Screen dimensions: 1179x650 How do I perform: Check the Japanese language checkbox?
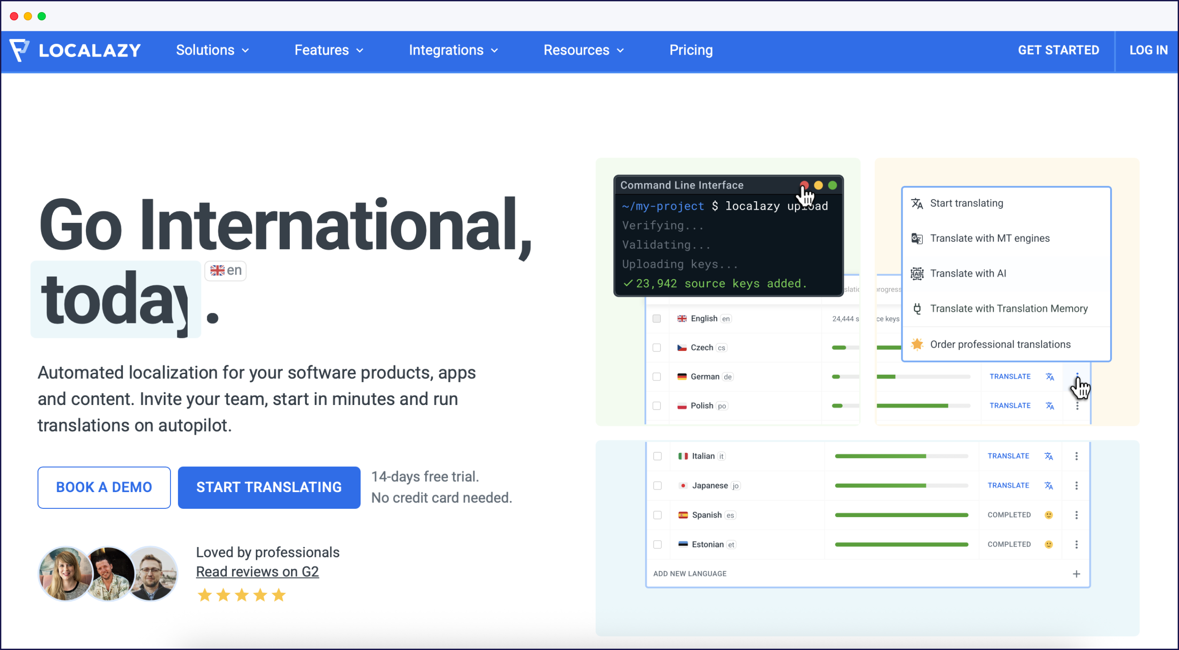[x=658, y=486]
